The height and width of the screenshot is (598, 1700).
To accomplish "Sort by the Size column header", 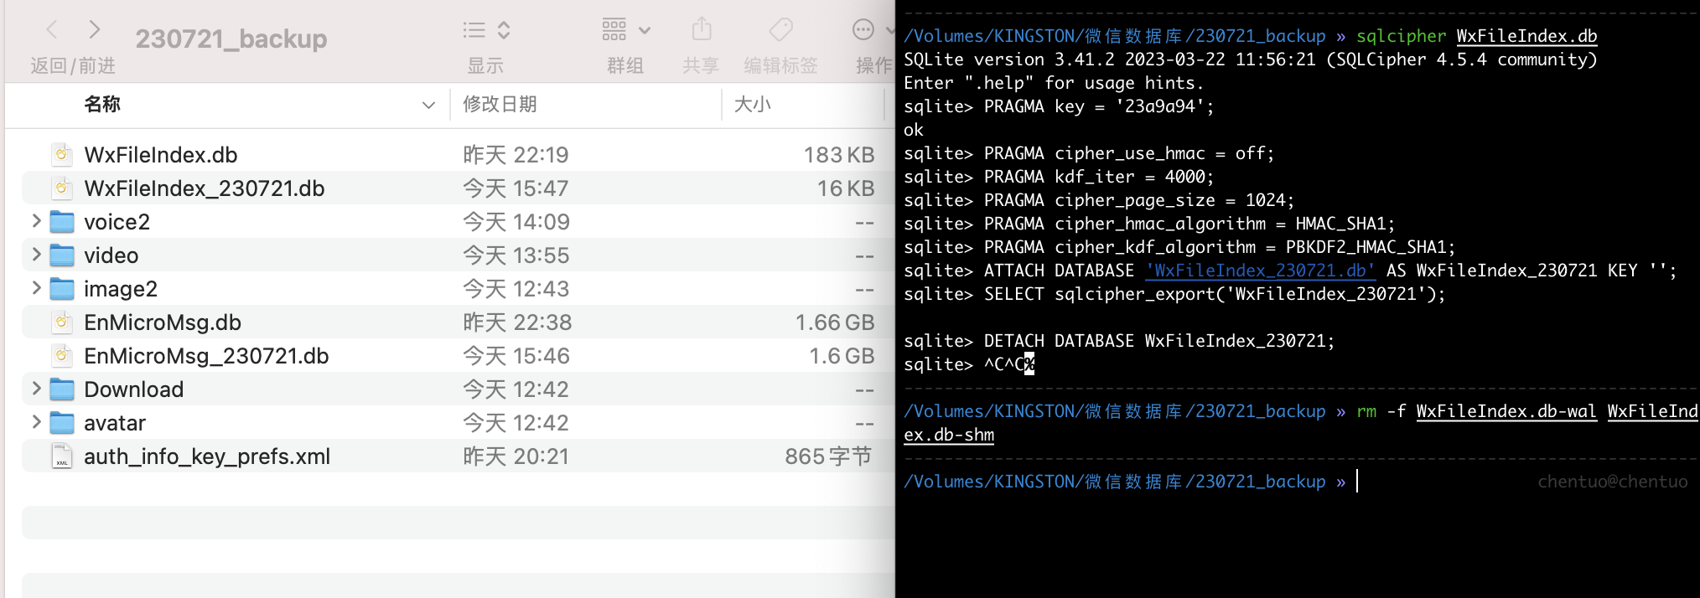I will coord(752,104).
